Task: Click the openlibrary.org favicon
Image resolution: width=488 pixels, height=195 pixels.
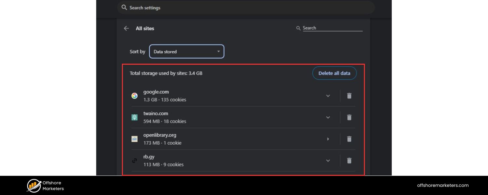Action: [x=134, y=139]
